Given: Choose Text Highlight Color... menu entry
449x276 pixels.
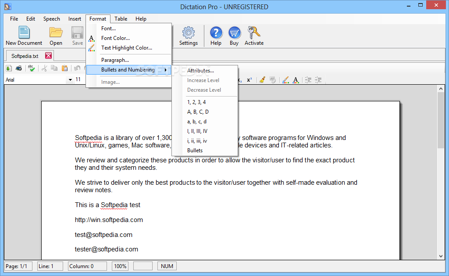Looking at the screenshot, I should pyautogui.click(x=128, y=48).
